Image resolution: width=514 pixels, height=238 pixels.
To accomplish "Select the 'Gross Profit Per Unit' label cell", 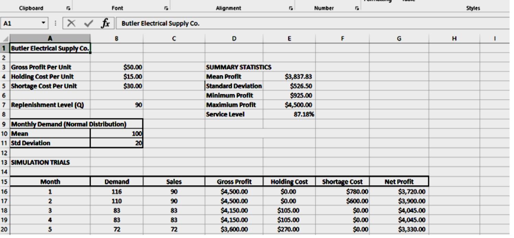I will [50, 67].
